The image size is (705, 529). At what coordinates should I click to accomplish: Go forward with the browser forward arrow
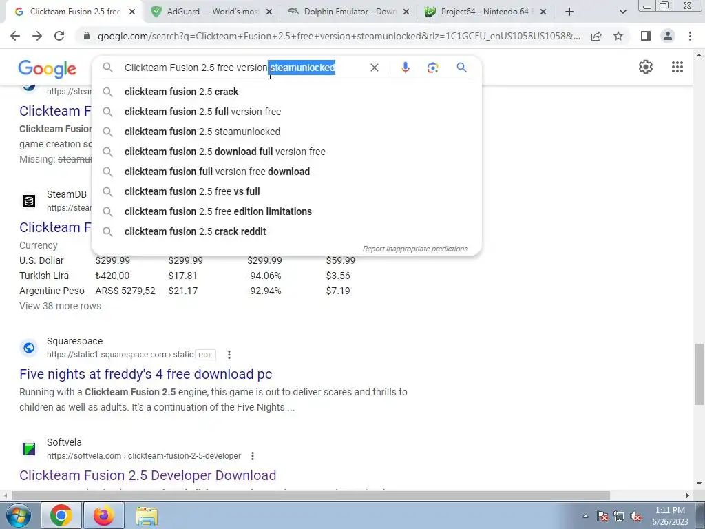coord(37,36)
